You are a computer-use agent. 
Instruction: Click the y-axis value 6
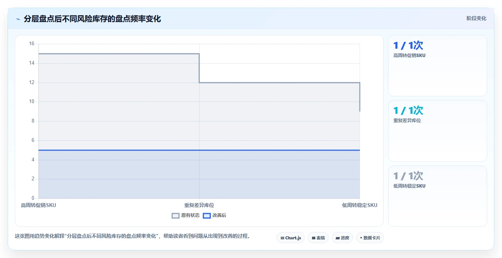pyautogui.click(x=33, y=140)
